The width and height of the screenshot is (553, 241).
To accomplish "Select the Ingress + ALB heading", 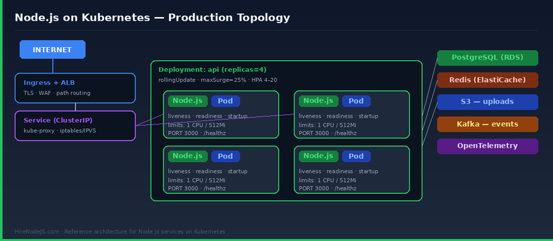I will pyautogui.click(x=49, y=83).
